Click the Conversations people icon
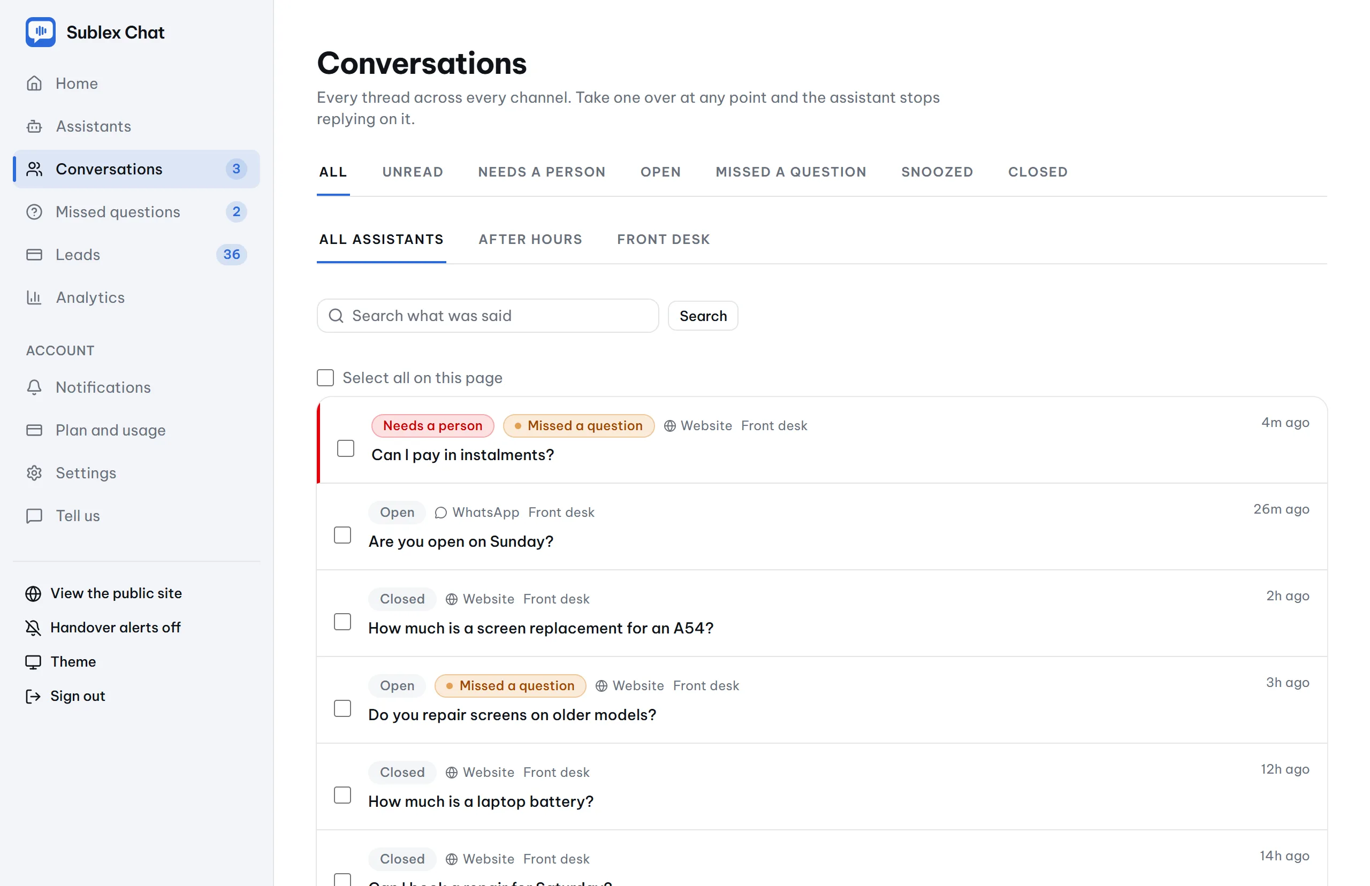The height and width of the screenshot is (886, 1370). (35, 169)
